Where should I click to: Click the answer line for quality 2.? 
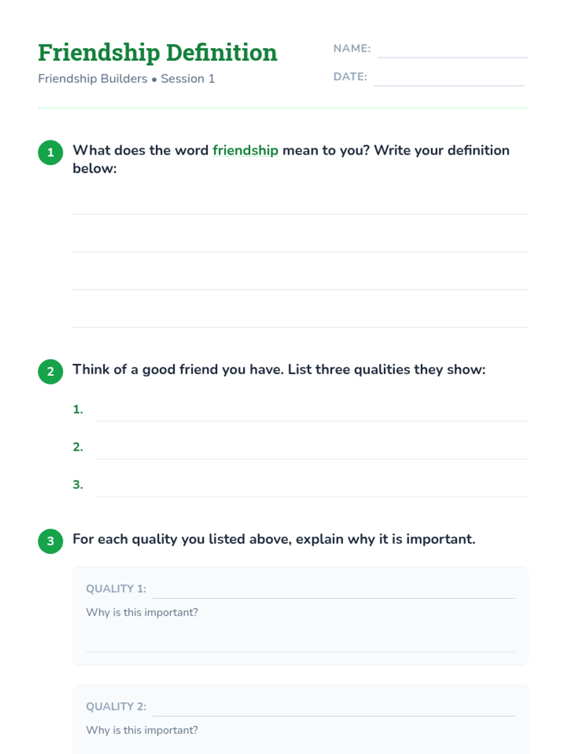click(x=312, y=451)
